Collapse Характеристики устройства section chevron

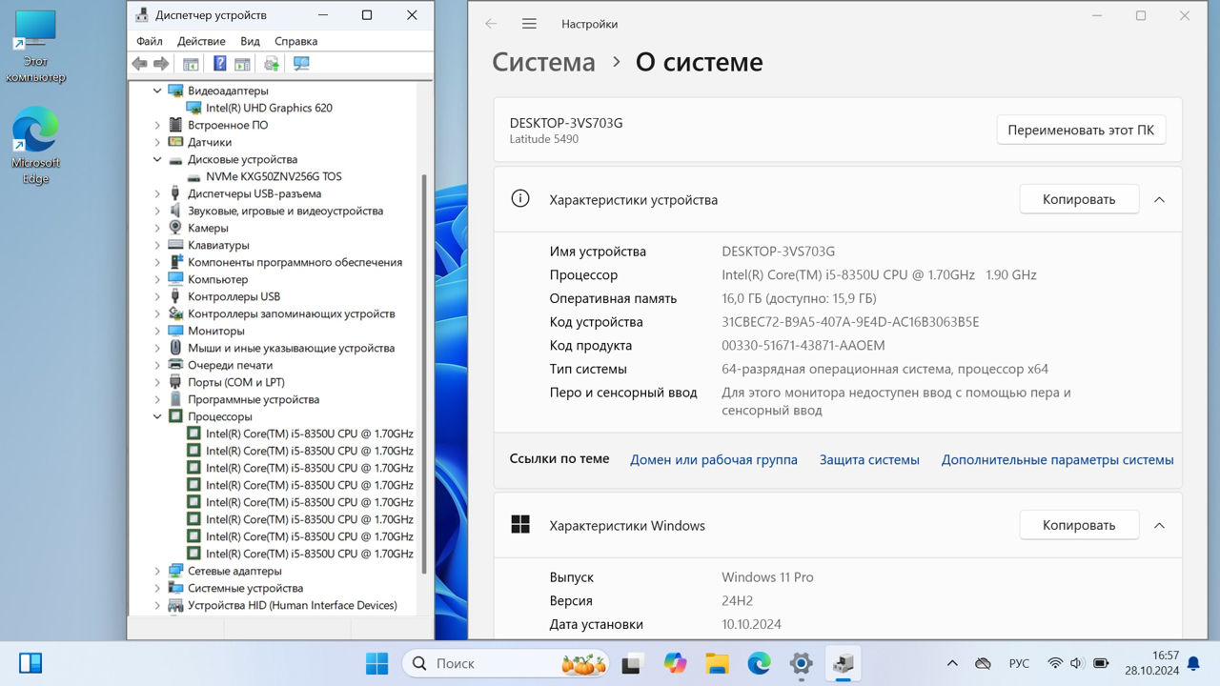pyautogui.click(x=1159, y=199)
